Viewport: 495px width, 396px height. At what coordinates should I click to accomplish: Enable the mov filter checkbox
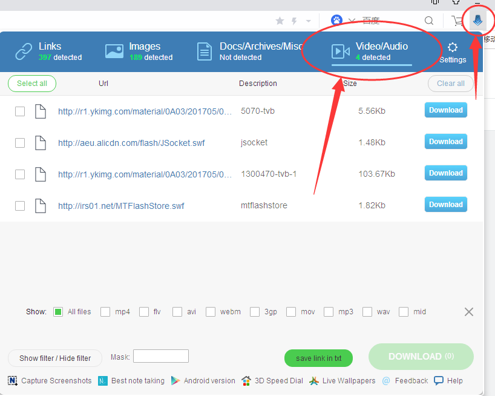[291, 312]
